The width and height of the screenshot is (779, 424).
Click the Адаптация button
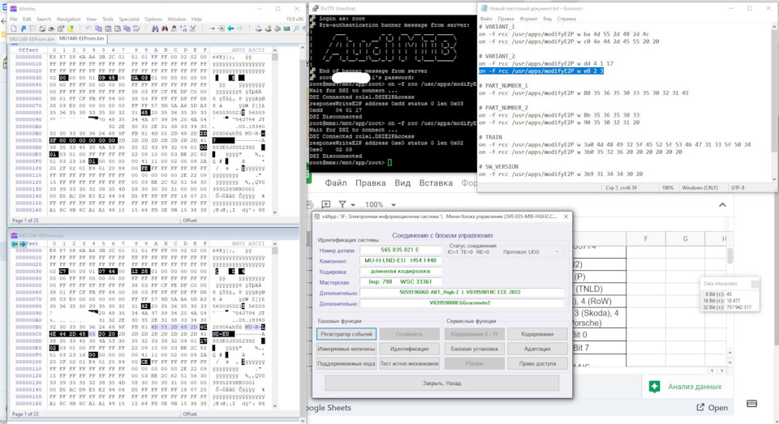click(537, 349)
